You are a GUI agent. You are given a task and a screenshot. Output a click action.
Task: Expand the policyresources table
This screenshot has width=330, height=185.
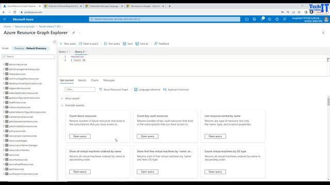tap(4, 131)
